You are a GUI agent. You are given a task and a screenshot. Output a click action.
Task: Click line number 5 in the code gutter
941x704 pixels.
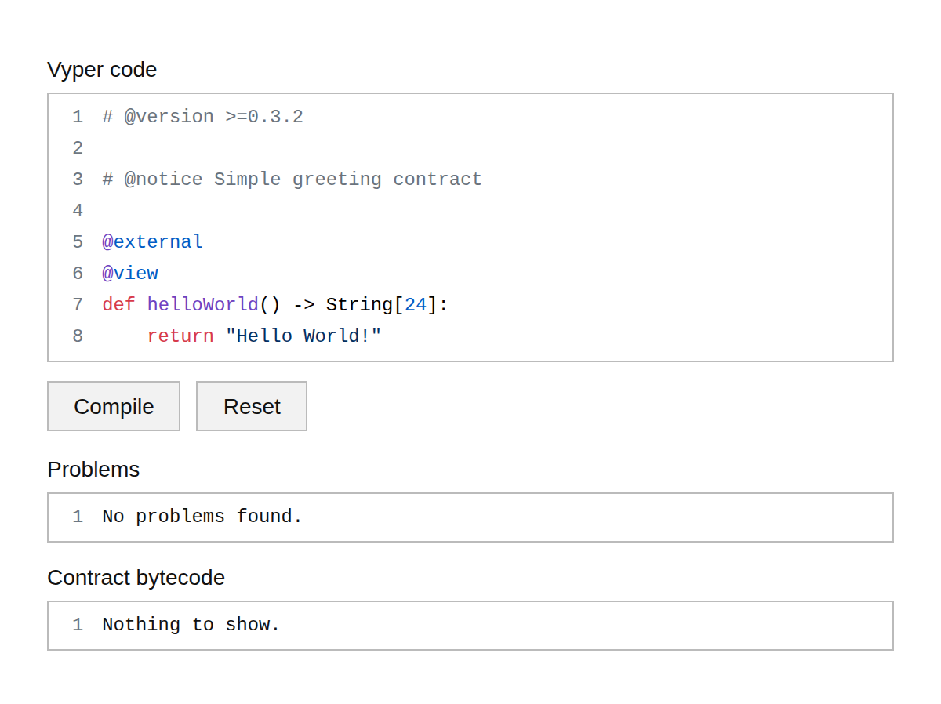(78, 242)
